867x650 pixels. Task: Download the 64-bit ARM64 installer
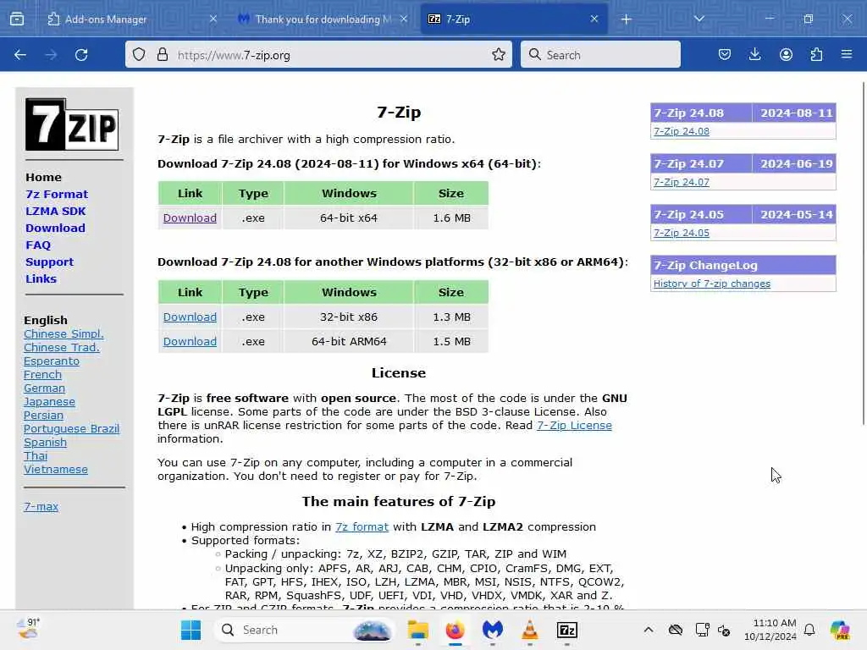coord(190,341)
